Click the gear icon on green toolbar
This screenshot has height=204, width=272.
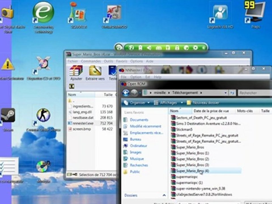(x=195, y=48)
